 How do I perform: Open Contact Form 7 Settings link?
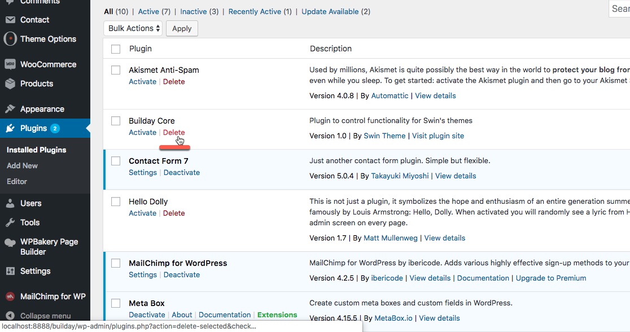[143, 172]
